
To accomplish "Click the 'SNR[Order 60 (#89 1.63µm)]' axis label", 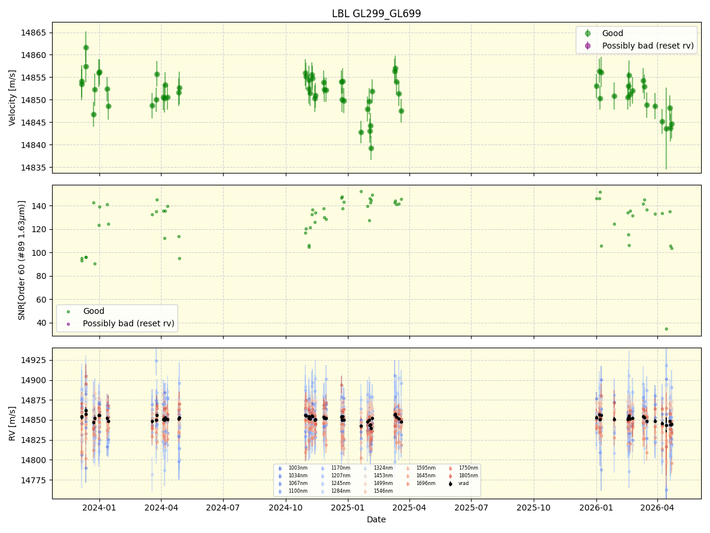I will coord(22,261).
